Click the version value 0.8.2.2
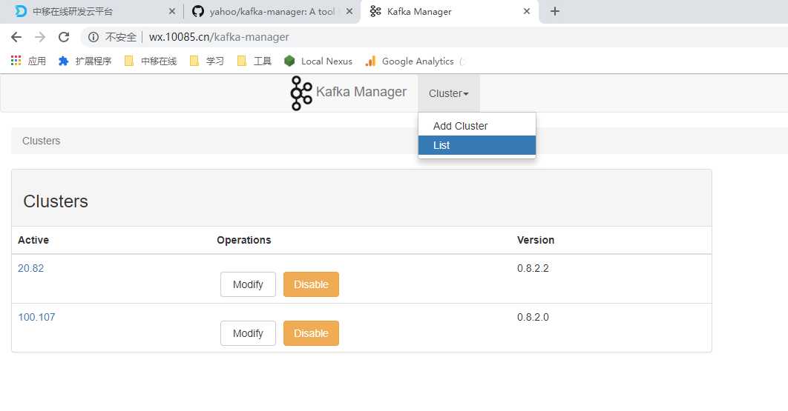 tap(533, 268)
